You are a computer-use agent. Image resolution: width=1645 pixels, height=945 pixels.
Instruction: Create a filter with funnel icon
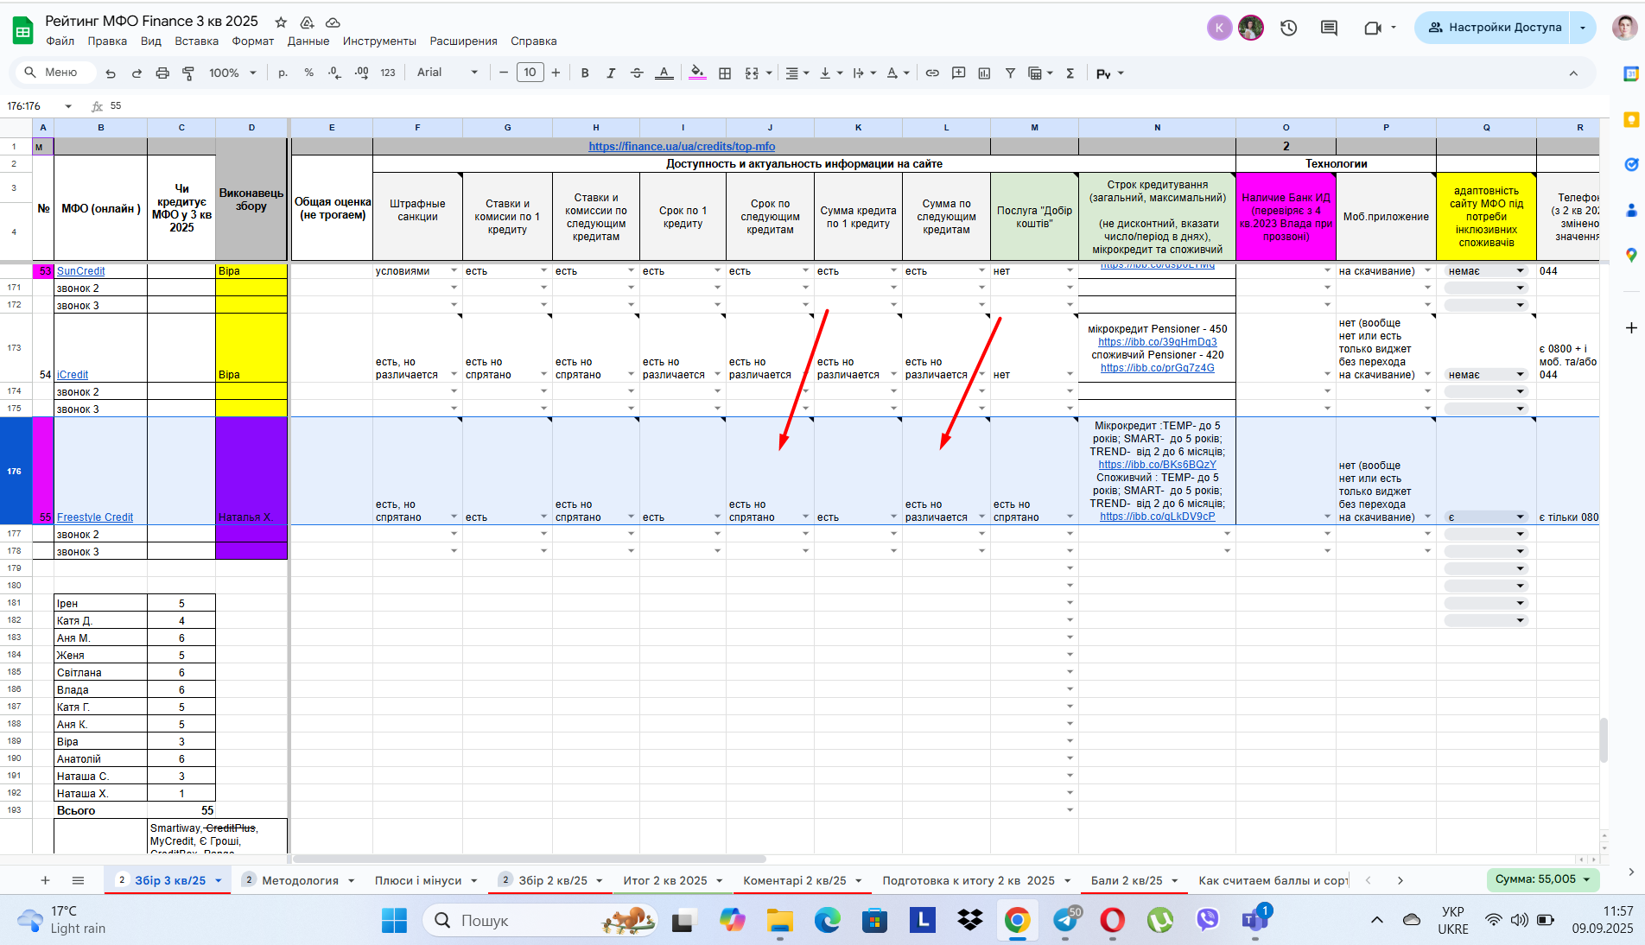click(1010, 73)
